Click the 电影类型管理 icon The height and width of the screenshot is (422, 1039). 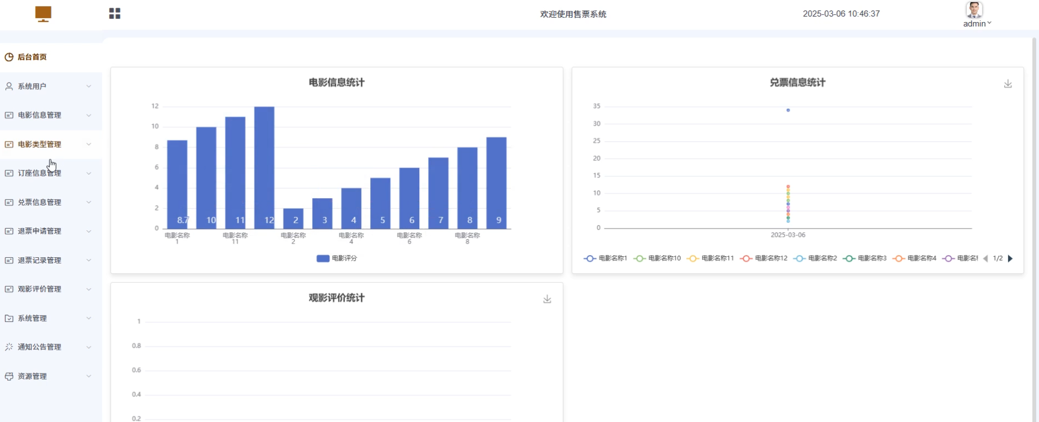click(9, 144)
